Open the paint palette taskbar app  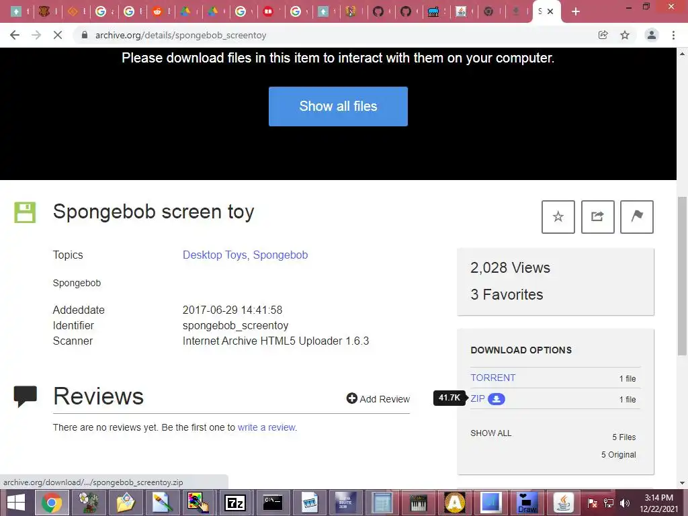[x=198, y=503]
